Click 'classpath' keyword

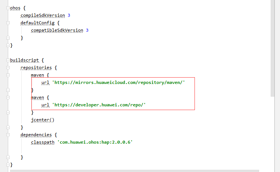[x=43, y=143]
